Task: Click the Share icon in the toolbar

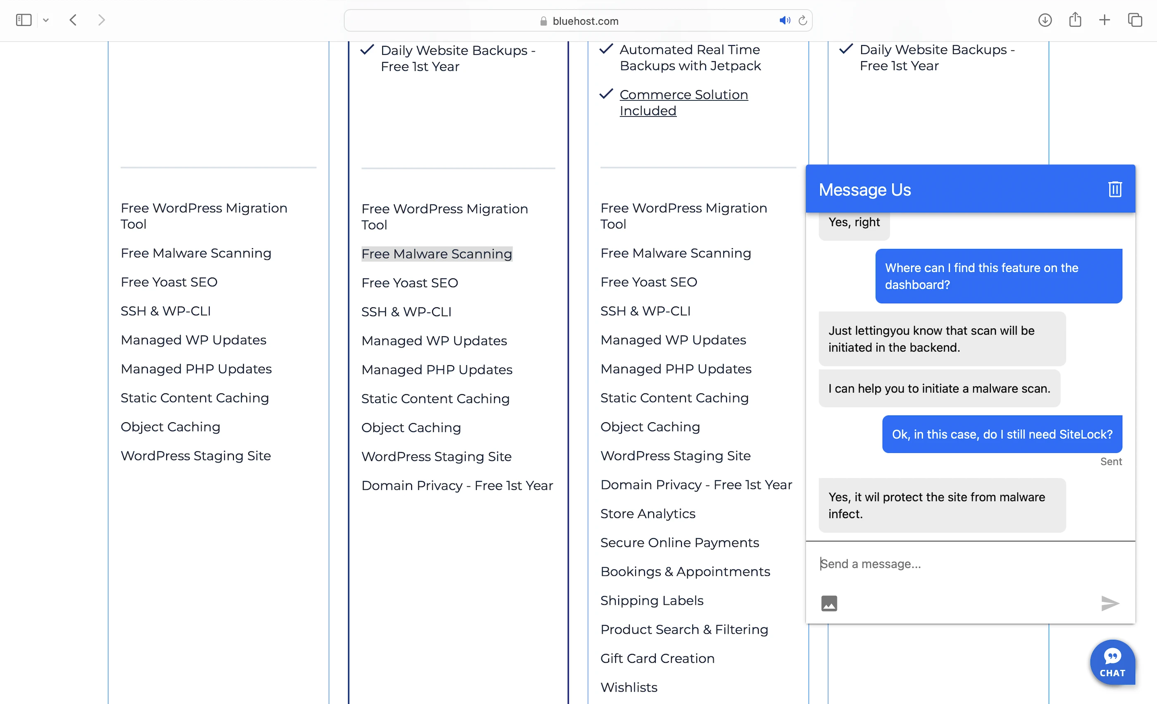Action: coord(1075,20)
